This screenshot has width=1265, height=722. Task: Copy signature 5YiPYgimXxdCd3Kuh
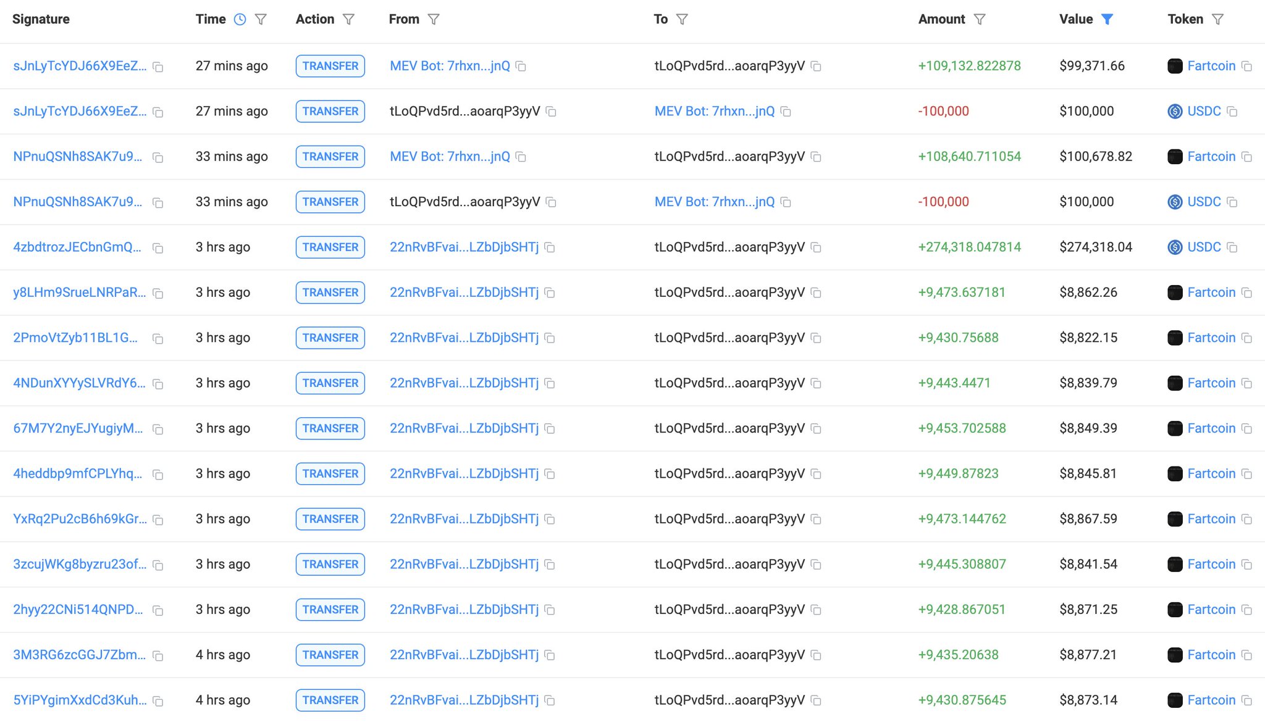(158, 701)
